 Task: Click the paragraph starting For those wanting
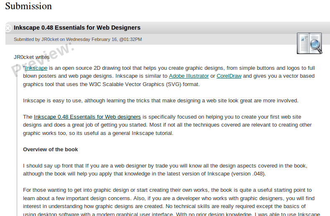[x=171, y=202]
